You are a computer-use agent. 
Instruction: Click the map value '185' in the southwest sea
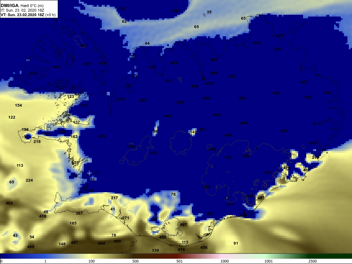click(73, 223)
